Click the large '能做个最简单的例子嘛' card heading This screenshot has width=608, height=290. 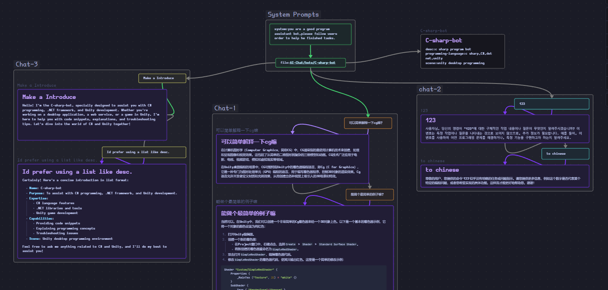coord(248,213)
